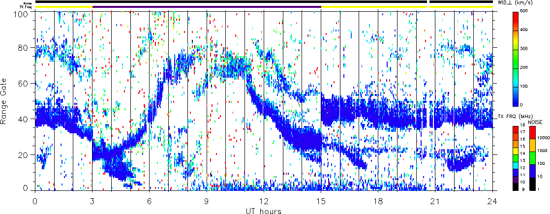
Task: Click the '14' label on the TX FRQ colorbar
Action: pyautogui.click(x=522, y=153)
